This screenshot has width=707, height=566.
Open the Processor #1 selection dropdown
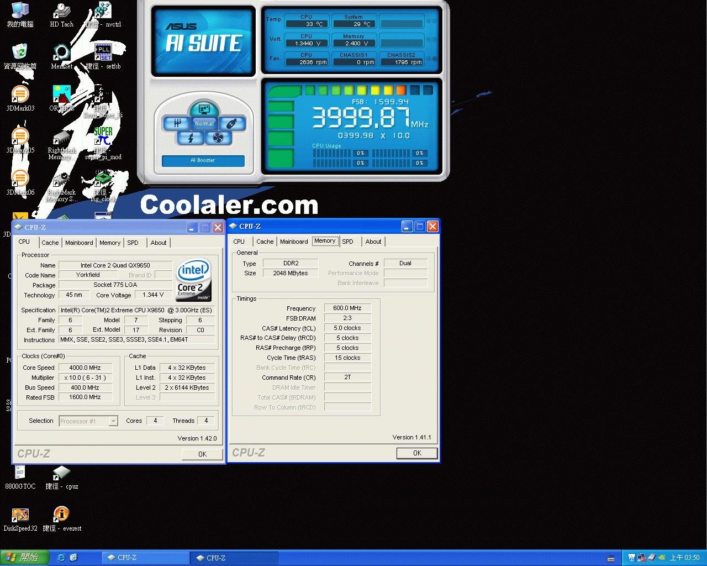point(88,421)
